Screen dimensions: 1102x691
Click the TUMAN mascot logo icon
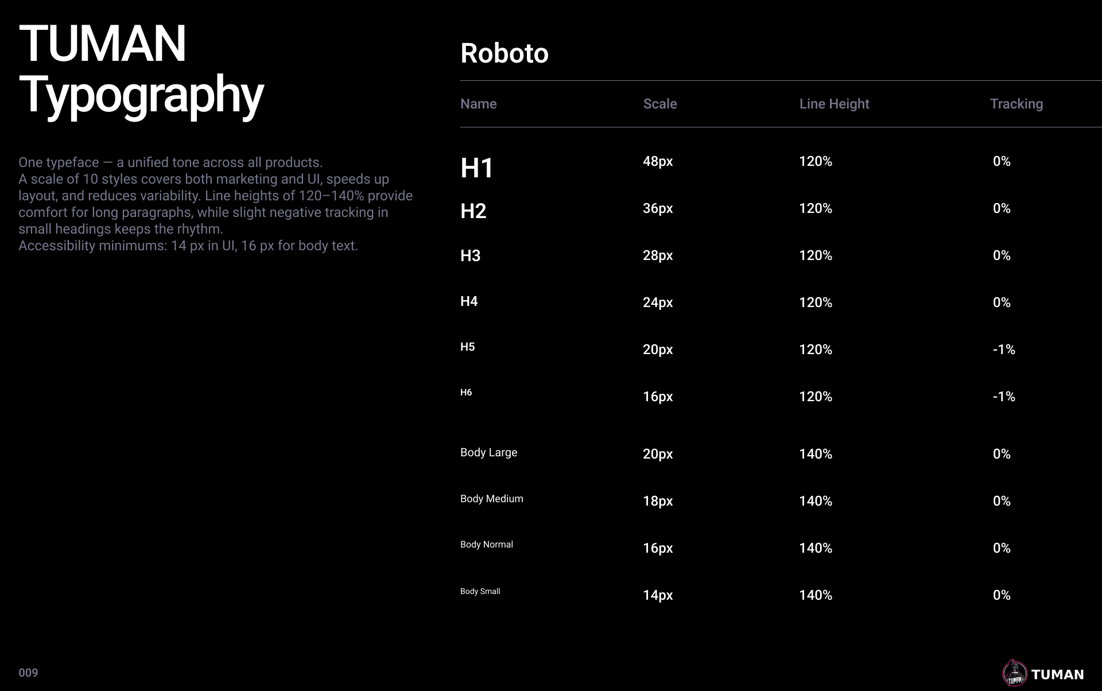point(1014,674)
